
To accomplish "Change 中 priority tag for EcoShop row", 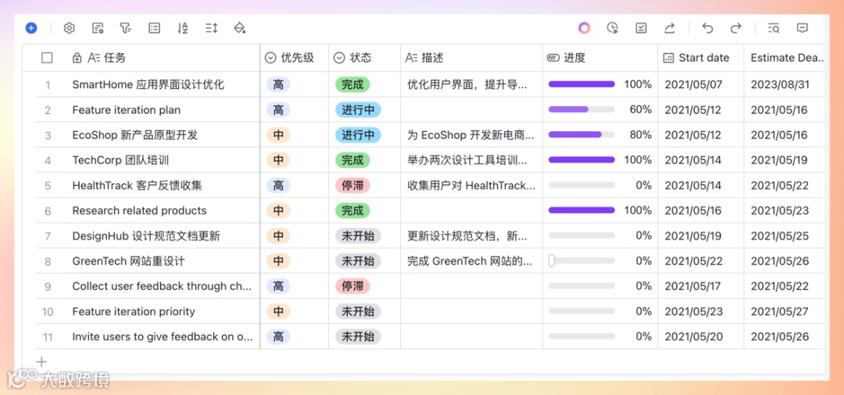I will [278, 135].
